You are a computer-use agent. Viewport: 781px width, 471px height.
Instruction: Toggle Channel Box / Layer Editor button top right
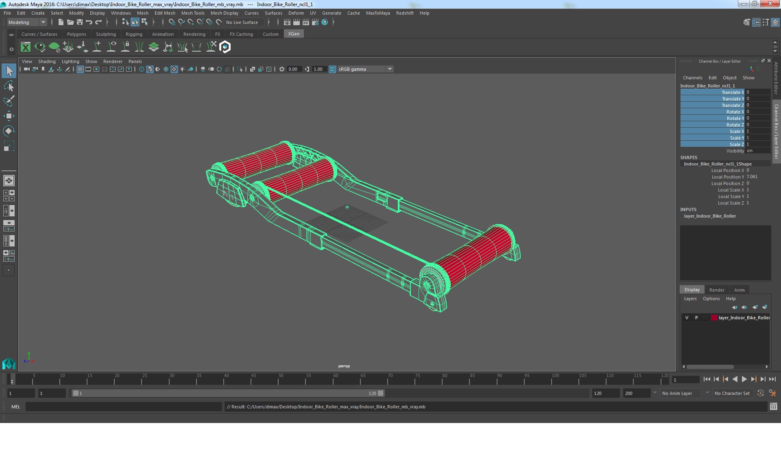tap(775, 23)
